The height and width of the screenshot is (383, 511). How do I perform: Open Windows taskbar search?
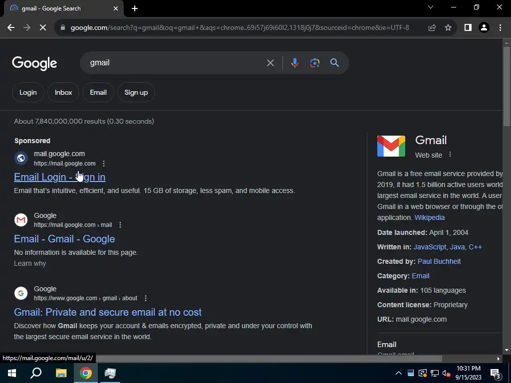tap(36, 373)
